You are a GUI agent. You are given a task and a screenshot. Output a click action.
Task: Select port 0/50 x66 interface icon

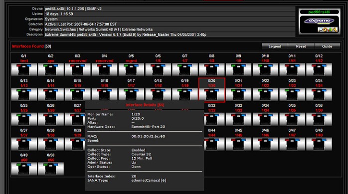point(51,169)
